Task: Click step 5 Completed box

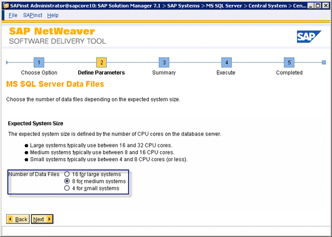Action: 289,63
